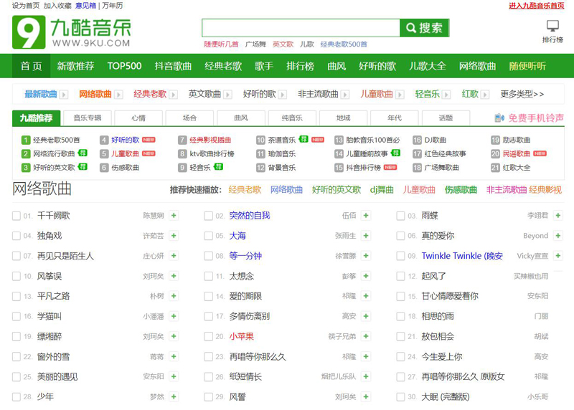Image resolution: width=574 pixels, height=410 pixels.
Task: Click the free ringtone phone icon
Action: pyautogui.click(x=499, y=118)
